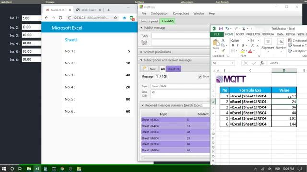The width and height of the screenshot is (307, 172).
Task: Open the Calibri font name dropdown
Action: click(248, 40)
